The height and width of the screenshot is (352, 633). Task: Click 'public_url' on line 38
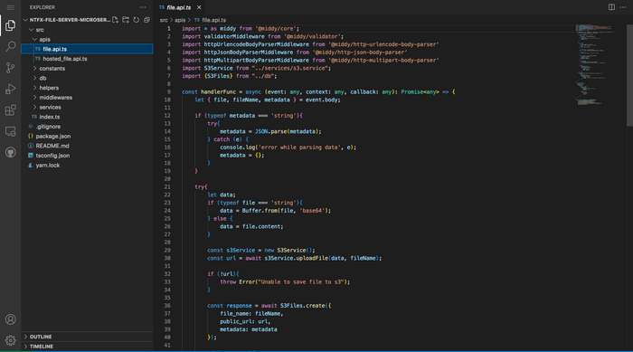pos(236,321)
